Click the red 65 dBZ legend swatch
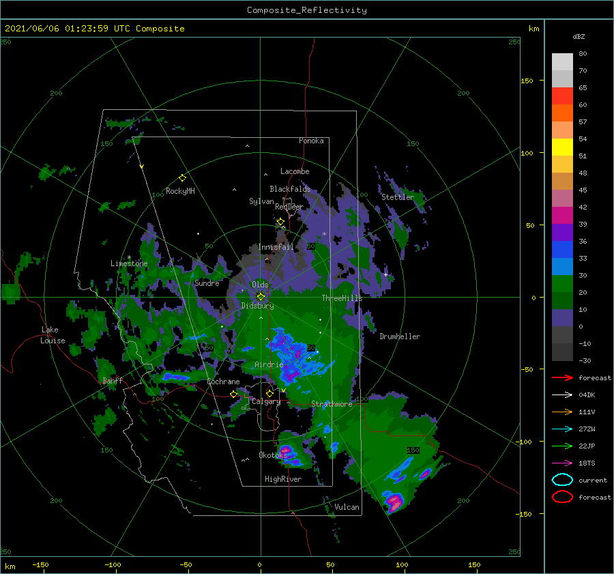The width and height of the screenshot is (614, 574). pos(562,96)
